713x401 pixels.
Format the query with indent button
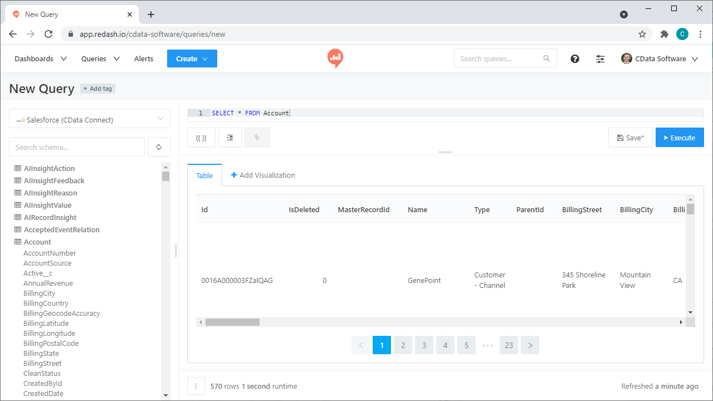[x=230, y=138]
